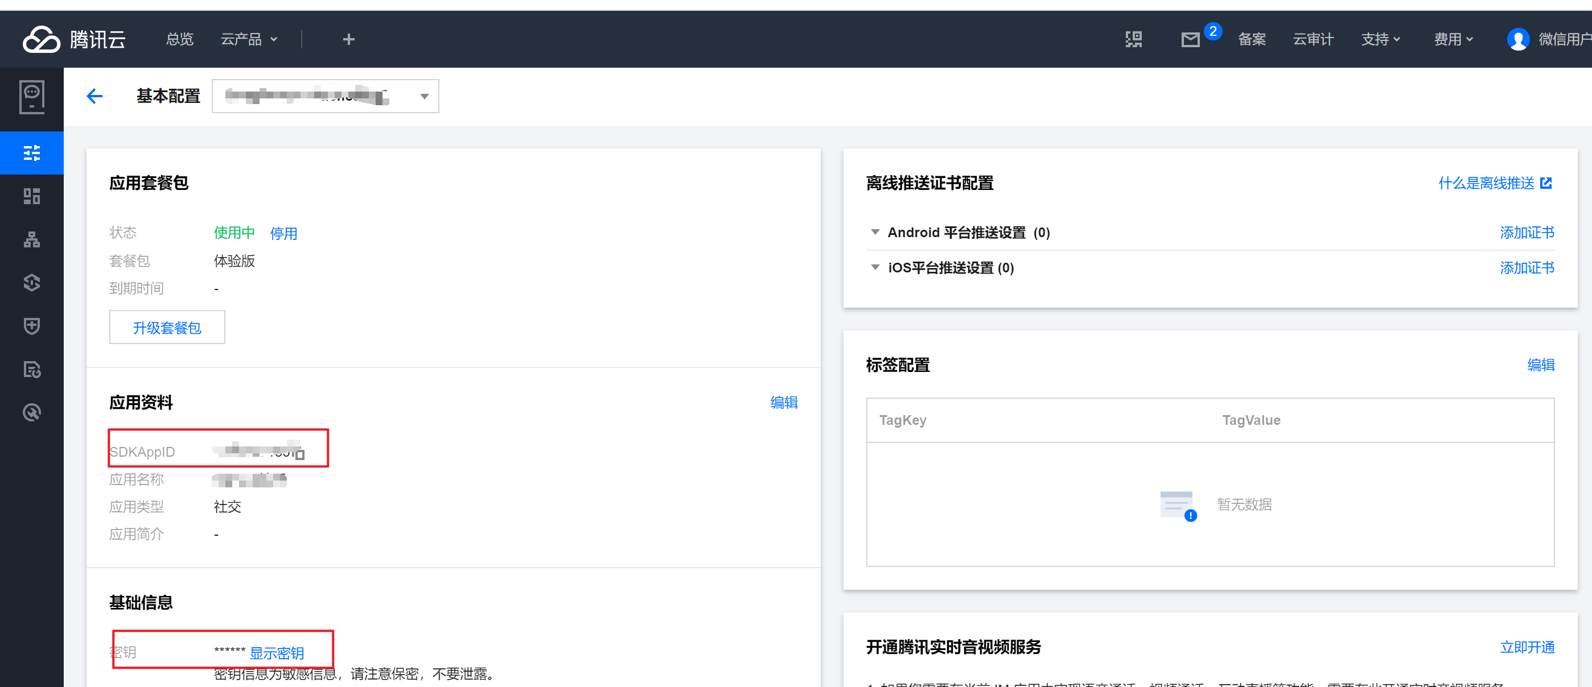Open the modules panel icon in sidebar
The height and width of the screenshot is (687, 1592).
(31, 196)
